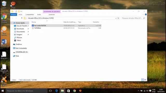Open the Avast Premier desktop shortcut
The height and width of the screenshot is (93, 166).
pyautogui.click(x=4, y=81)
